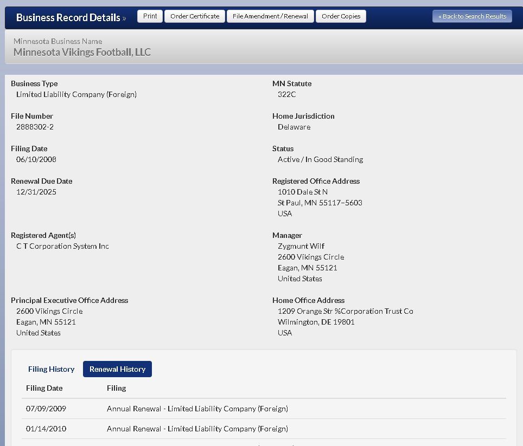This screenshot has height=446, width=523.
Task: Select Home Office Address label
Action: click(x=308, y=300)
